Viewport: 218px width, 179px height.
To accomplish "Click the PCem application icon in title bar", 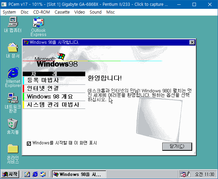I will (4, 4).
